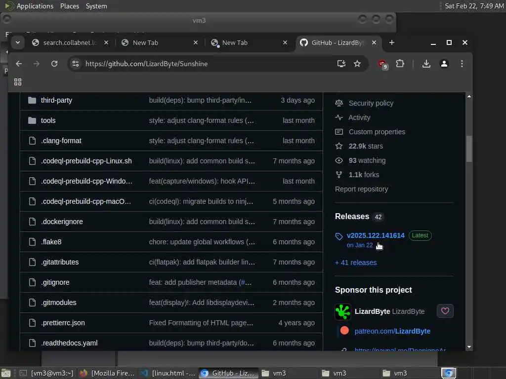Click the Sponsor heart button
Viewport: 506px width, 379px height.
pos(445,311)
